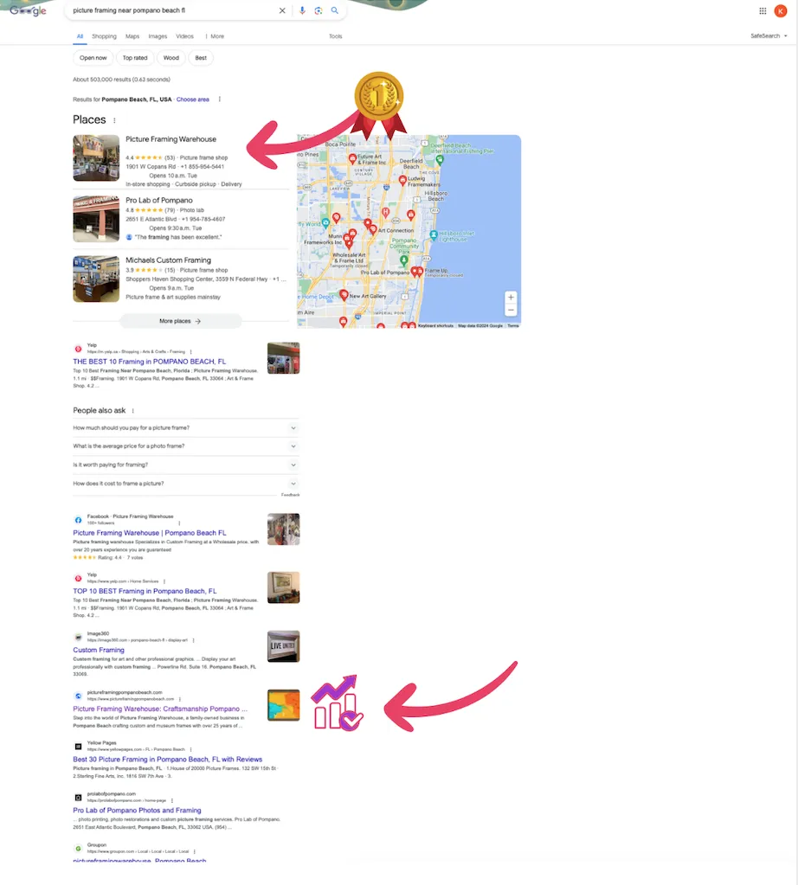Open the SafeSearch dropdown
Screen dimensions: 798x885
click(x=769, y=36)
